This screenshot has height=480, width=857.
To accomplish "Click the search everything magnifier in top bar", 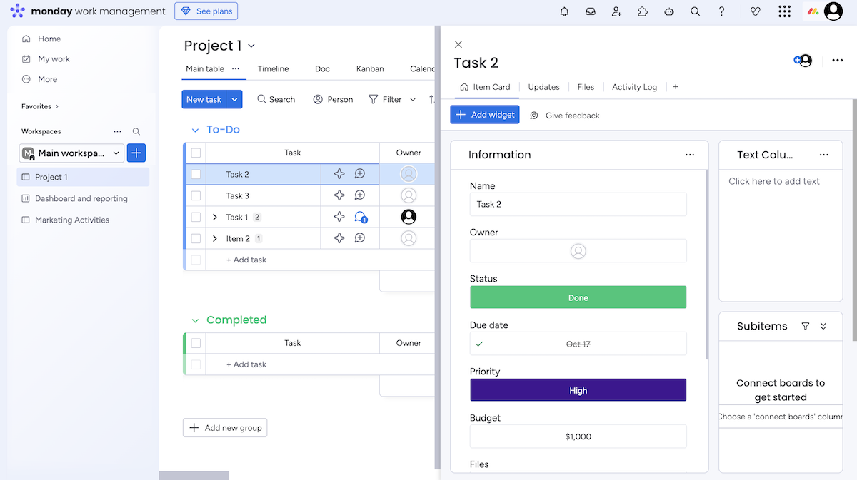I will pyautogui.click(x=695, y=11).
